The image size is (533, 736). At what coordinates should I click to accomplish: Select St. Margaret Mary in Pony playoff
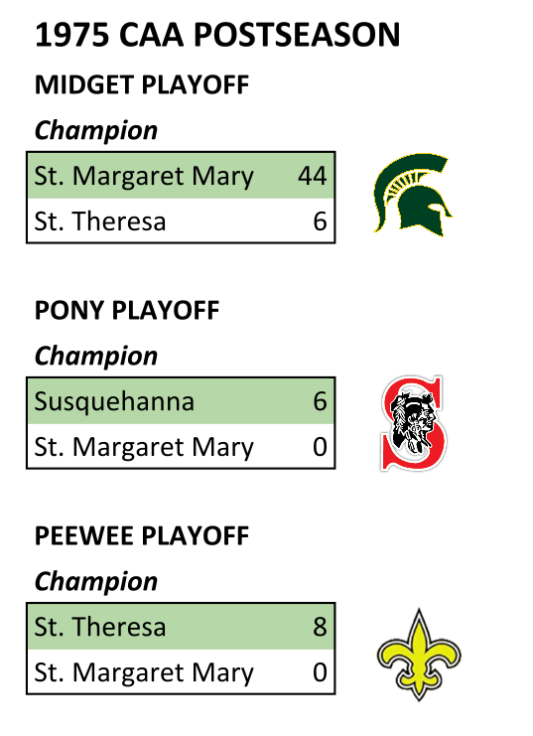coord(144,447)
